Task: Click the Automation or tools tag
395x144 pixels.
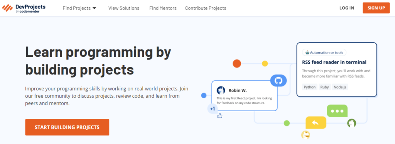Action: 324,53
